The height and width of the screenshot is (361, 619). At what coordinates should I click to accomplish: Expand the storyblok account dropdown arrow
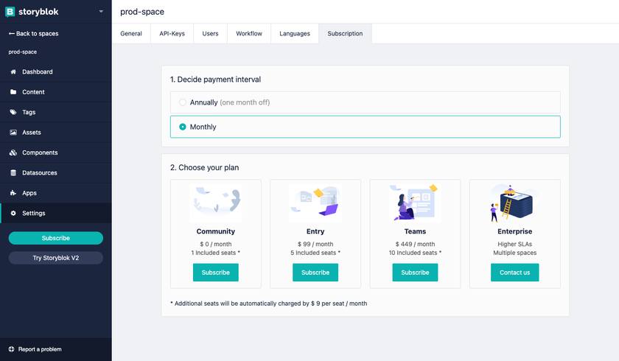click(101, 12)
